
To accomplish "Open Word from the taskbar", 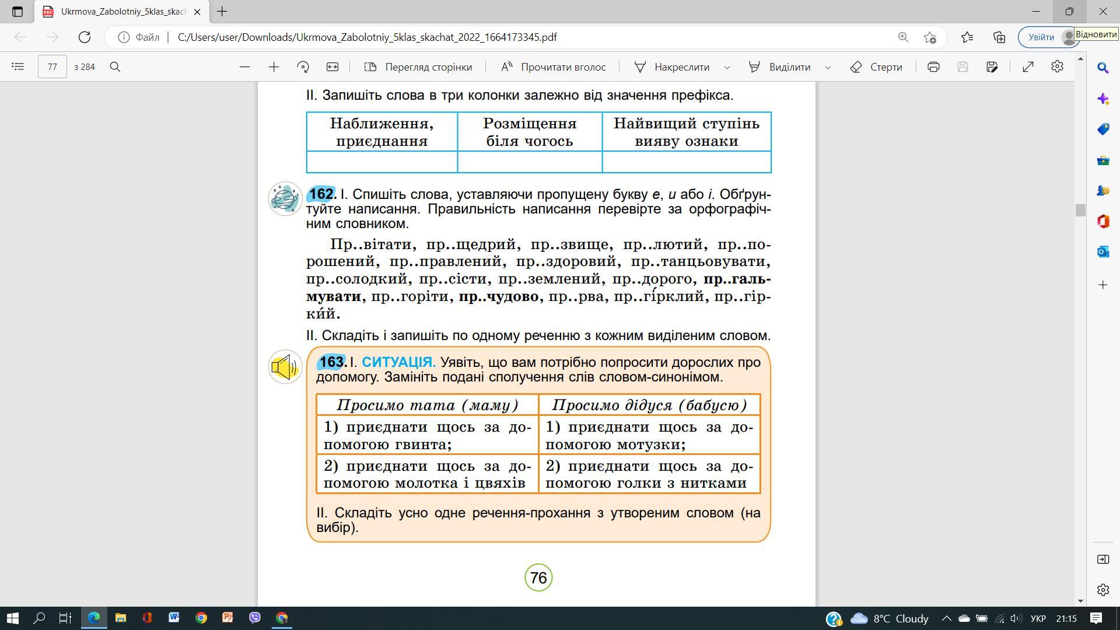I will 174,618.
